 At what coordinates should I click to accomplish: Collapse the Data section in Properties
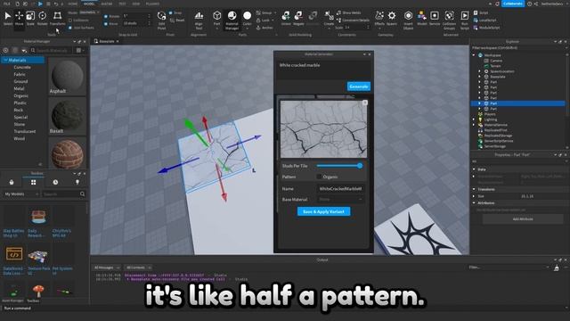click(x=474, y=169)
